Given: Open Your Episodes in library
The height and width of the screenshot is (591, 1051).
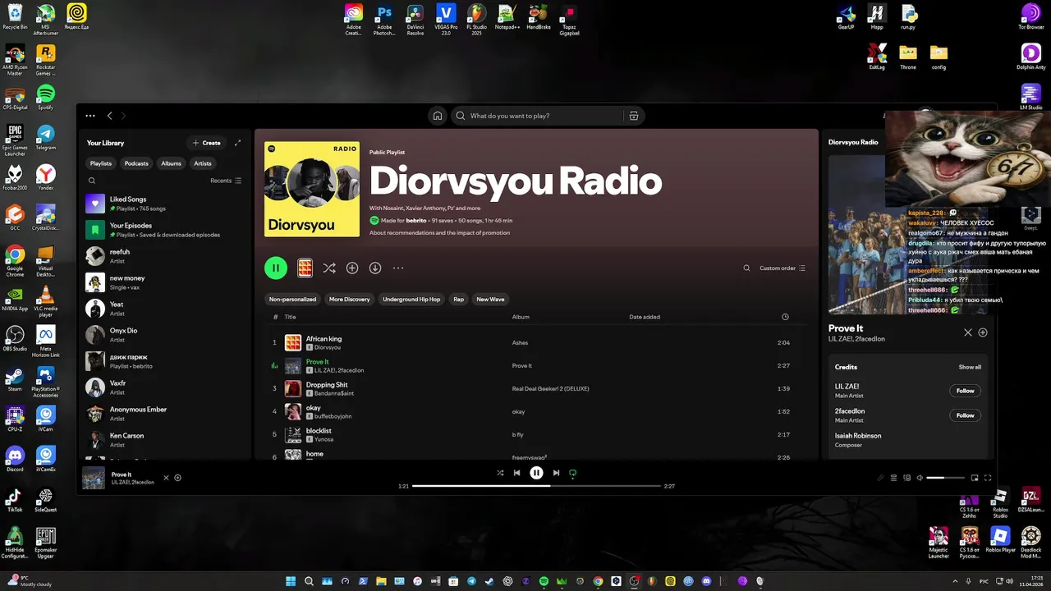Looking at the screenshot, I should (x=168, y=230).
